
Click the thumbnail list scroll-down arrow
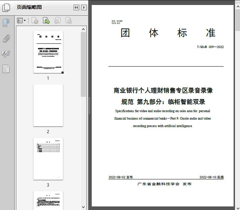pos(84,207)
